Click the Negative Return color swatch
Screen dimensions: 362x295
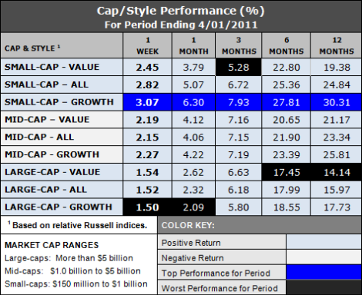tap(323, 257)
